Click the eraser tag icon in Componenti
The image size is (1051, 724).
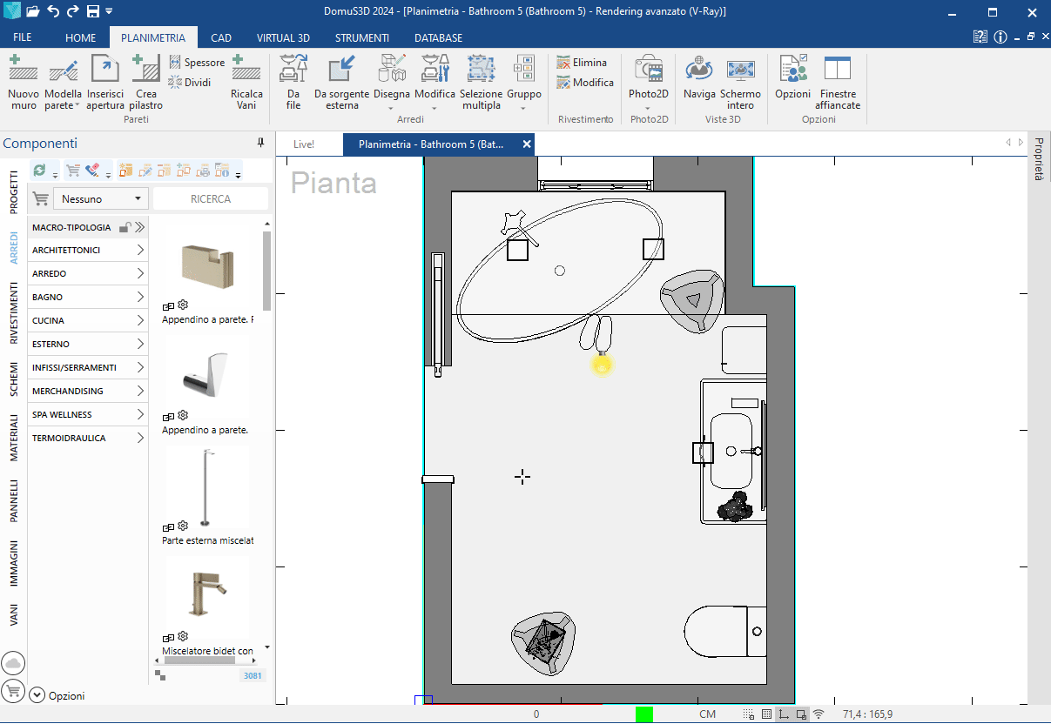92,170
